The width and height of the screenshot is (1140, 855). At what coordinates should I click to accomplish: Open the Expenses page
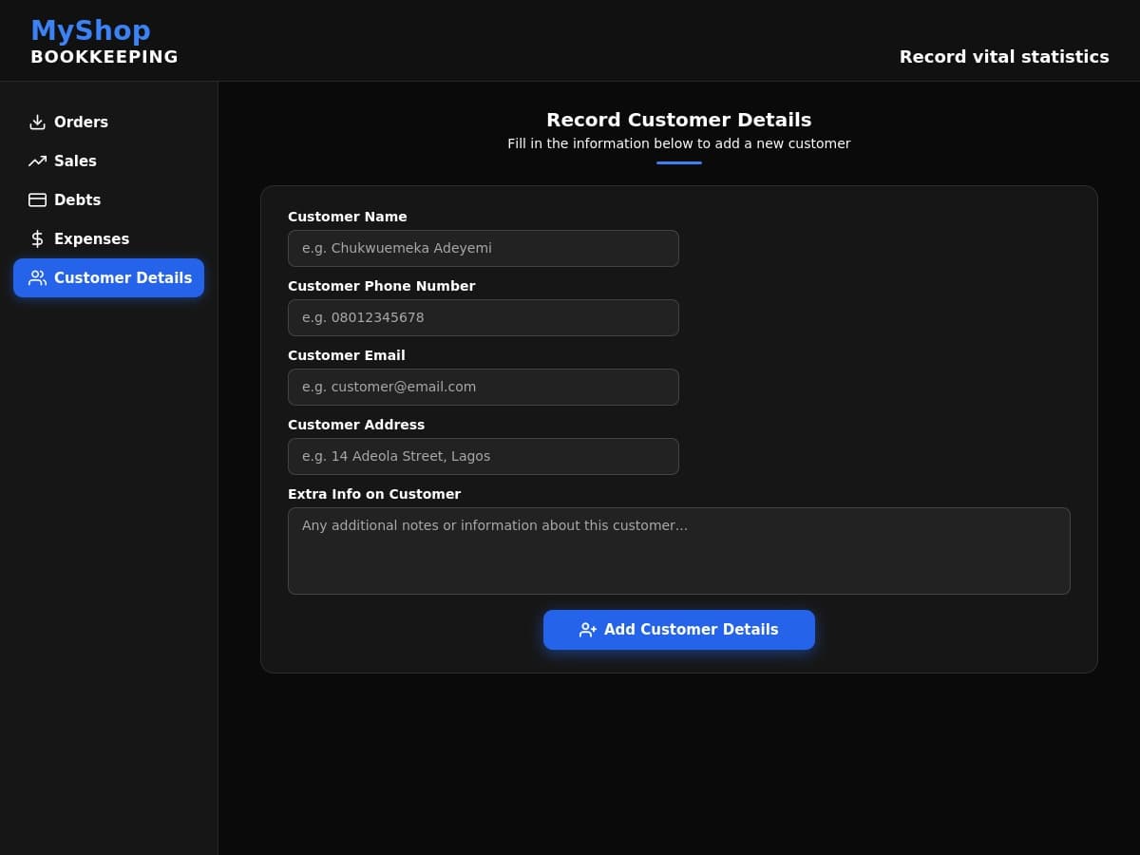coord(91,238)
